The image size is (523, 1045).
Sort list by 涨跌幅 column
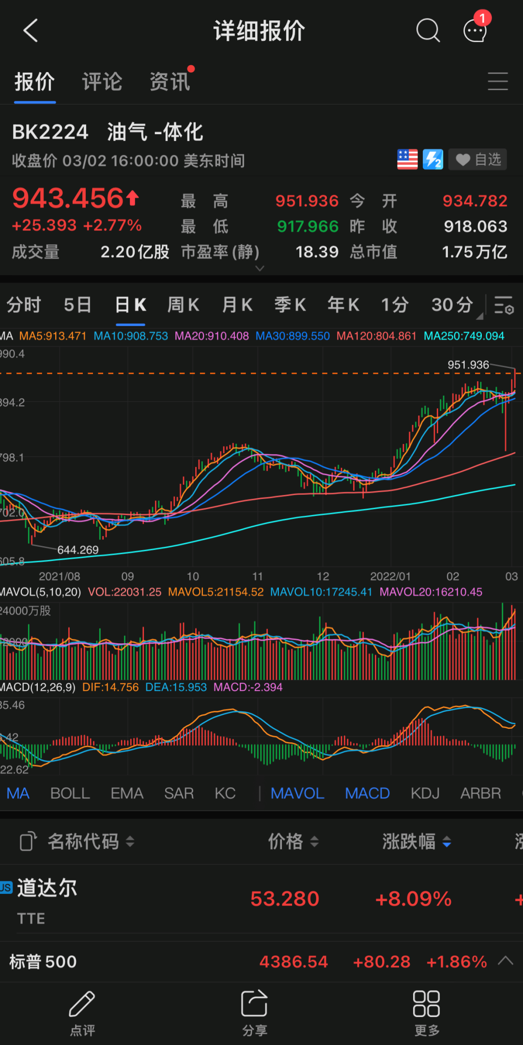click(417, 842)
